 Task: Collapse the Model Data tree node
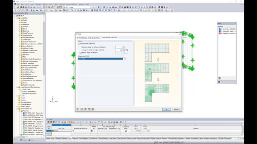[x=17, y=18]
